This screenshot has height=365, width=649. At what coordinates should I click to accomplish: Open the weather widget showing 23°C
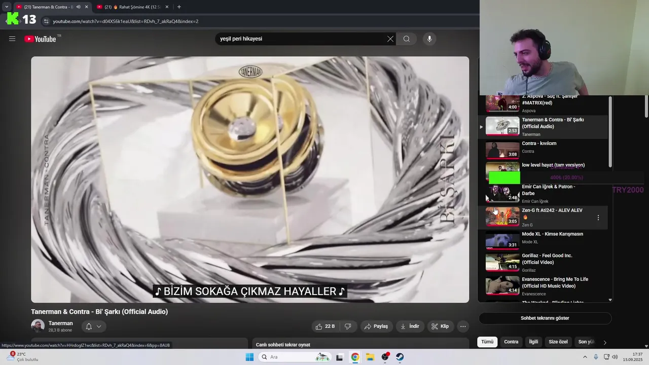(x=23, y=357)
